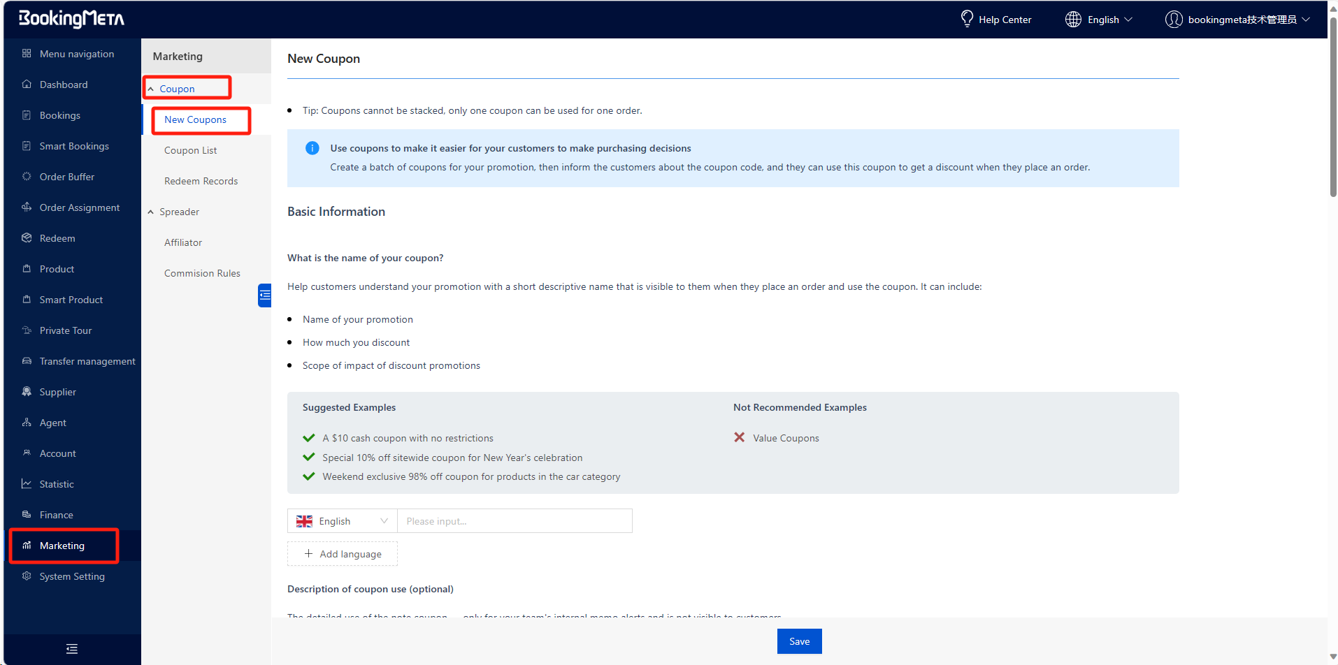Go to Redeem Records page
The image size is (1338, 665).
201,181
